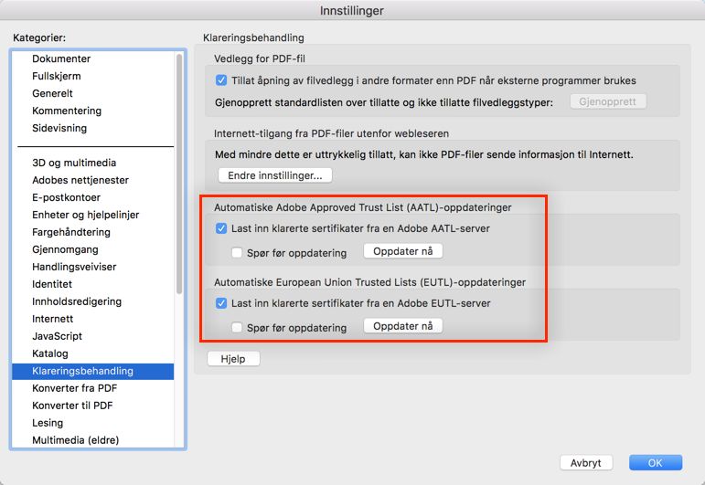Choose Enheter og hjelpelinjer category

[93, 215]
